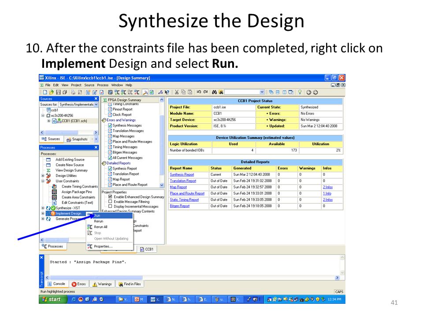
Task: Expand the Generate Programming File node
Action: 43,219
